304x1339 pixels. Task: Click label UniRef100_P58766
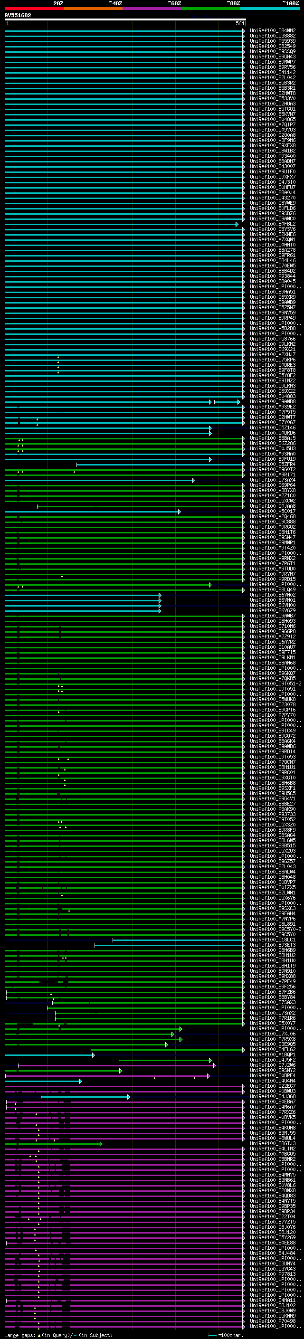point(273,339)
